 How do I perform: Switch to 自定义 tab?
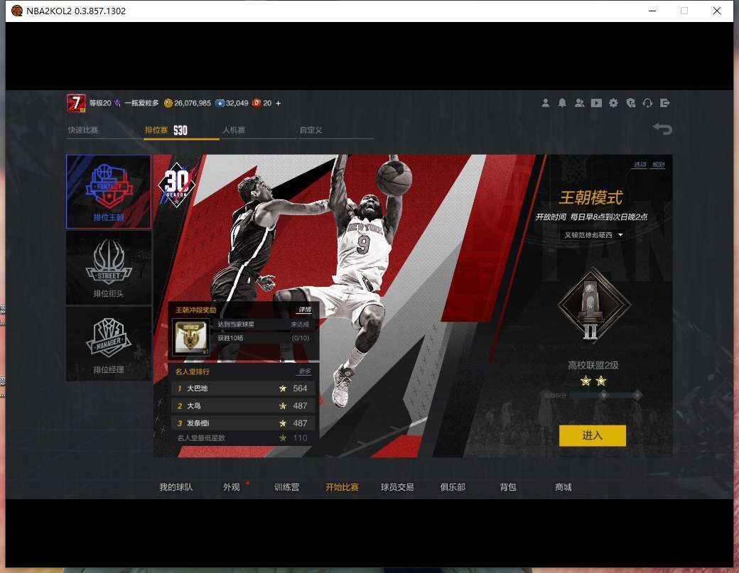click(311, 130)
